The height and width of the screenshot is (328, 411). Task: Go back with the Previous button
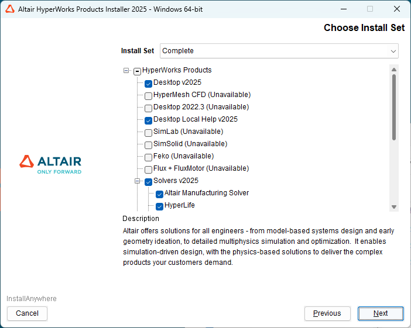(x=327, y=313)
